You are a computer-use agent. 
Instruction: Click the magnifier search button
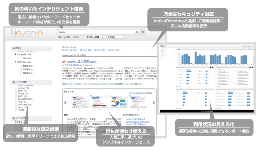(x=137, y=32)
